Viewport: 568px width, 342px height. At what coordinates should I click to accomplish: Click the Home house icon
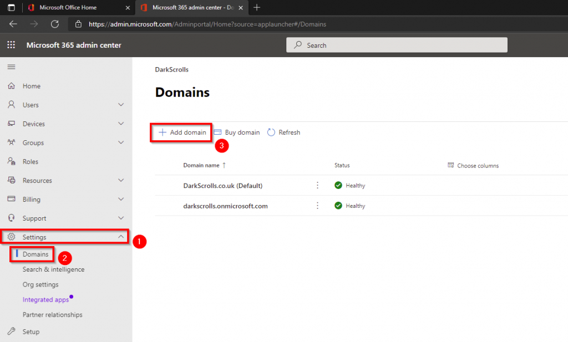pyautogui.click(x=12, y=86)
